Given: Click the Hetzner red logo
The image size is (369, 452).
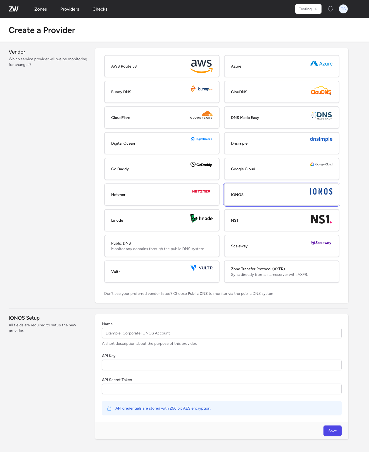Looking at the screenshot, I should pyautogui.click(x=201, y=192).
